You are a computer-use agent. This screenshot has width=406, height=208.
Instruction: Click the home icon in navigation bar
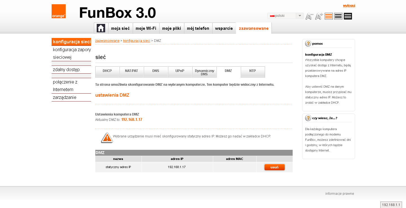tap(101, 28)
